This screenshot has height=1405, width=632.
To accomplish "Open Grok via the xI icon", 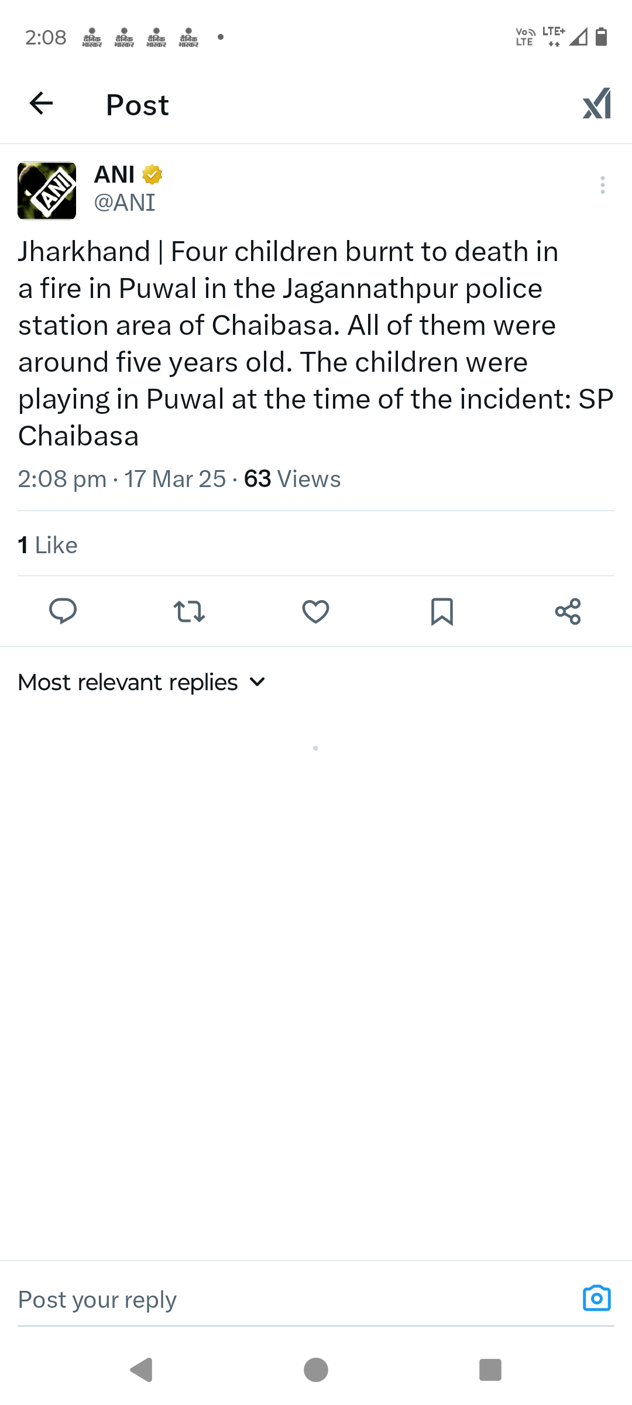I will pos(596,104).
